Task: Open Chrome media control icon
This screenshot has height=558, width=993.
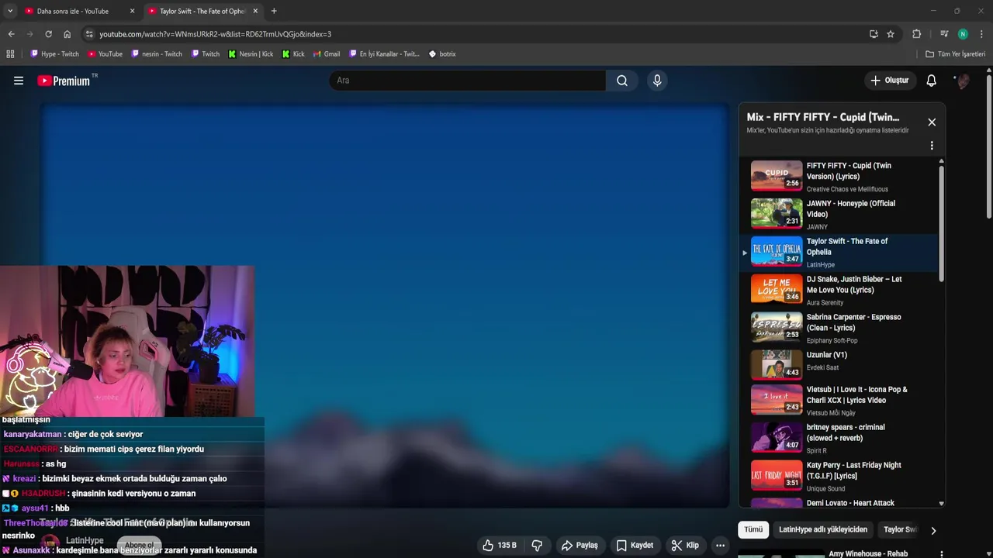Action: (944, 34)
